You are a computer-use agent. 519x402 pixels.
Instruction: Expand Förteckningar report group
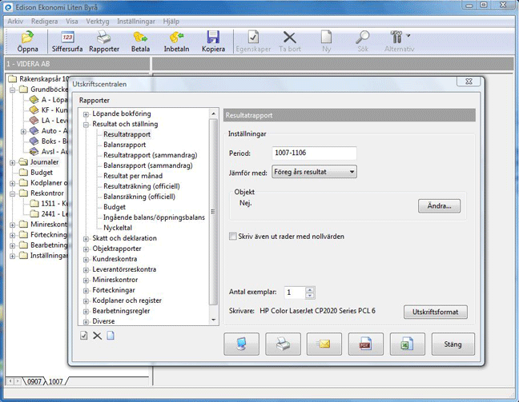click(86, 291)
